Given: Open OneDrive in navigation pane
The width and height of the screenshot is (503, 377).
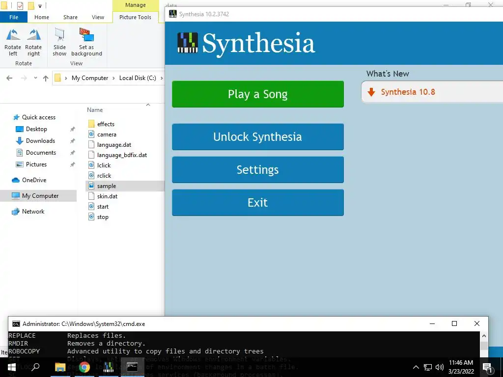Looking at the screenshot, I should click(x=34, y=180).
